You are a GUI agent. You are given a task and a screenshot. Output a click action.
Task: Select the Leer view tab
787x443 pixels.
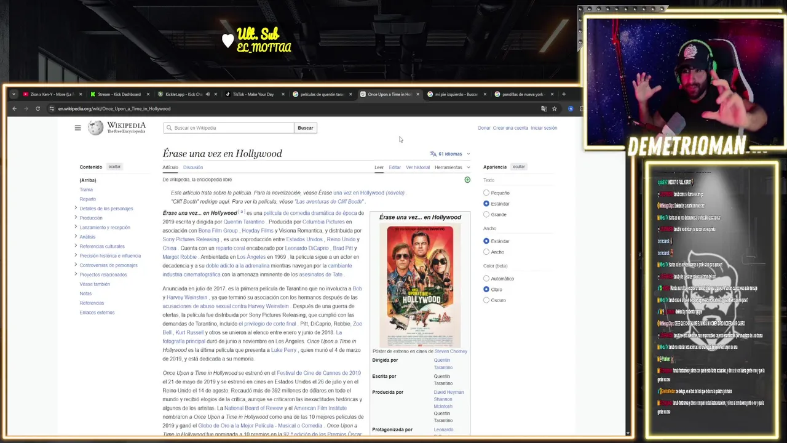pos(379,167)
